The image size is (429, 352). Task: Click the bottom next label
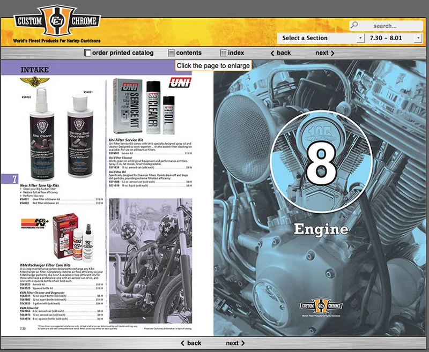coord(232,343)
